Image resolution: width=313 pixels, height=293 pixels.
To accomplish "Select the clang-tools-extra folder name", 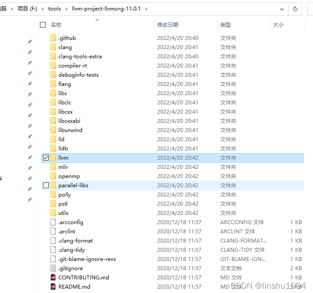I will [80, 57].
